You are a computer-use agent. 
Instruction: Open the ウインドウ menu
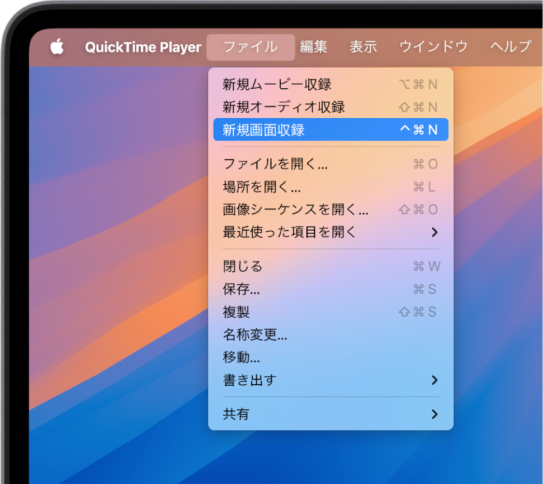pyautogui.click(x=433, y=47)
